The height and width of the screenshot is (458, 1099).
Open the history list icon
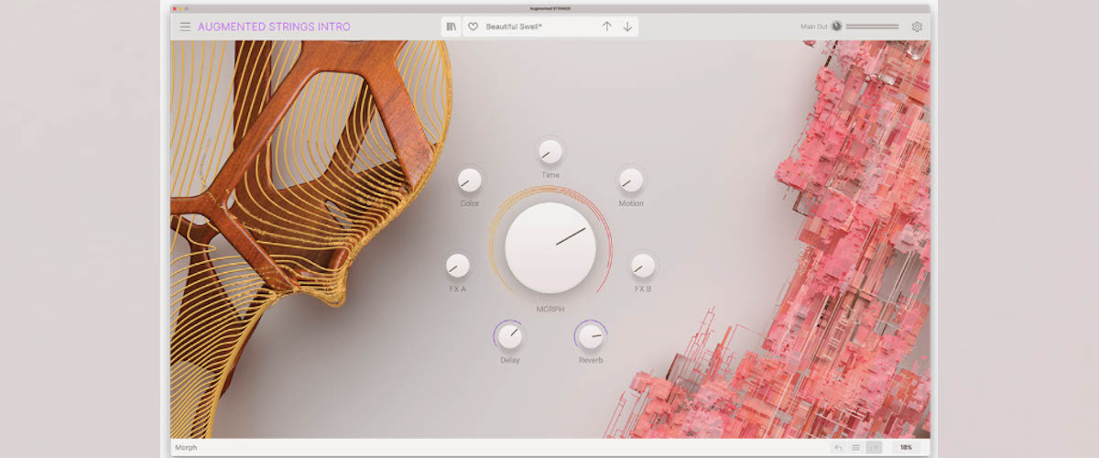pyautogui.click(x=855, y=447)
